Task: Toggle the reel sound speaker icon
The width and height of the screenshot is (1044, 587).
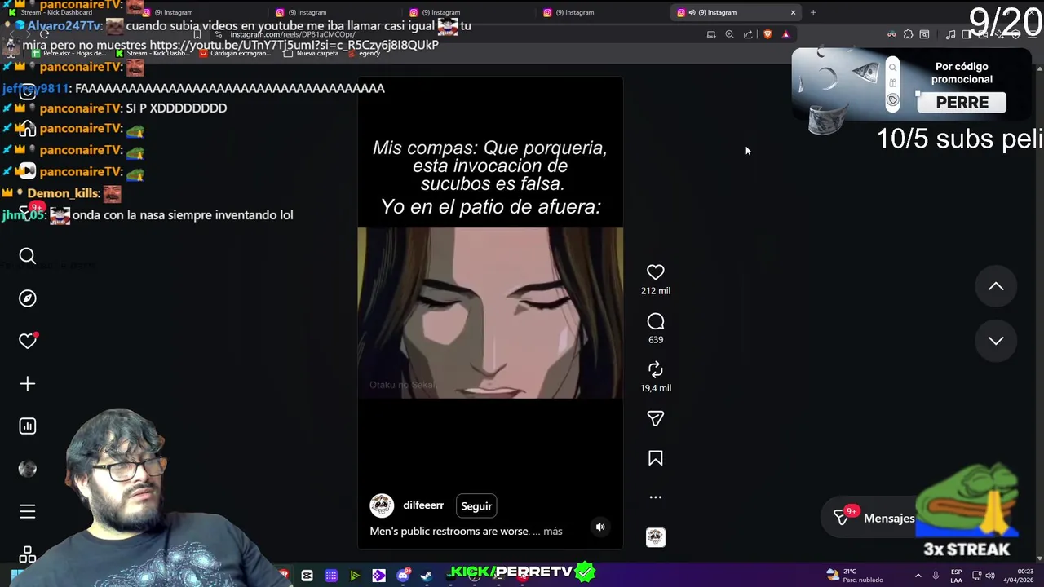Action: [x=600, y=527]
